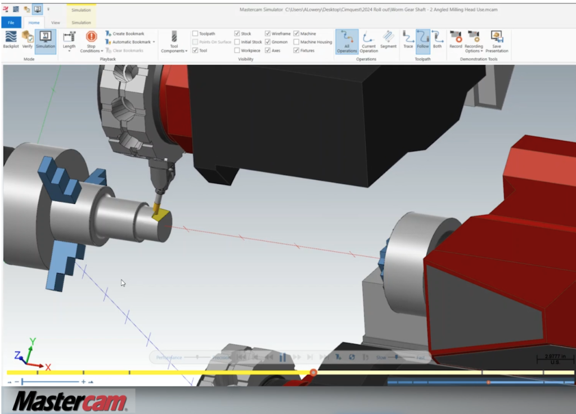The image size is (576, 414).
Task: Choose Both toolpath mode
Action: point(437,40)
